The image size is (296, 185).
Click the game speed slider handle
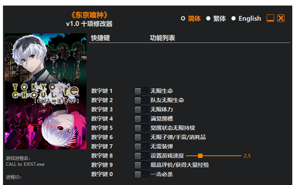[x=200, y=156]
